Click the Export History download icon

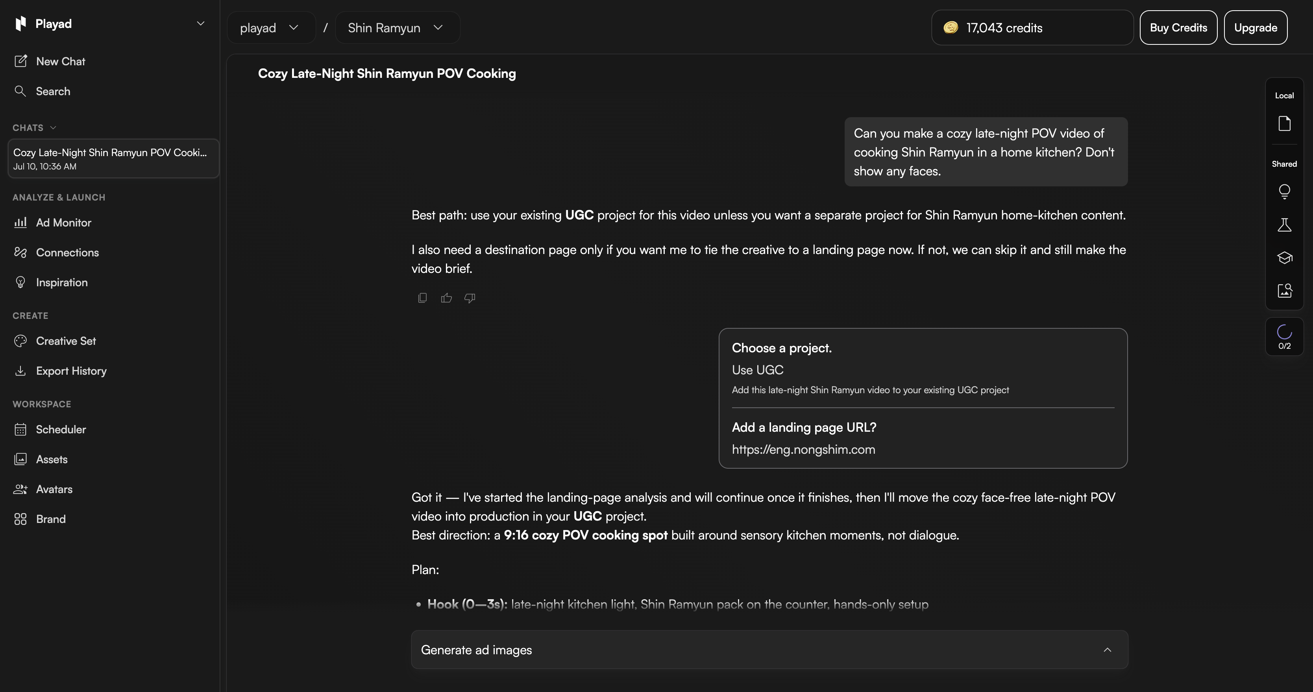[x=20, y=371]
